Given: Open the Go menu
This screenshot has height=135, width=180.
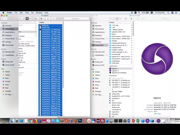Looking at the screenshot, I should (32, 13).
